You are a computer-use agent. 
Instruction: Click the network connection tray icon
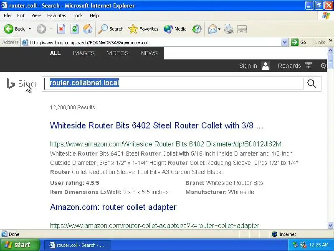coord(303,245)
